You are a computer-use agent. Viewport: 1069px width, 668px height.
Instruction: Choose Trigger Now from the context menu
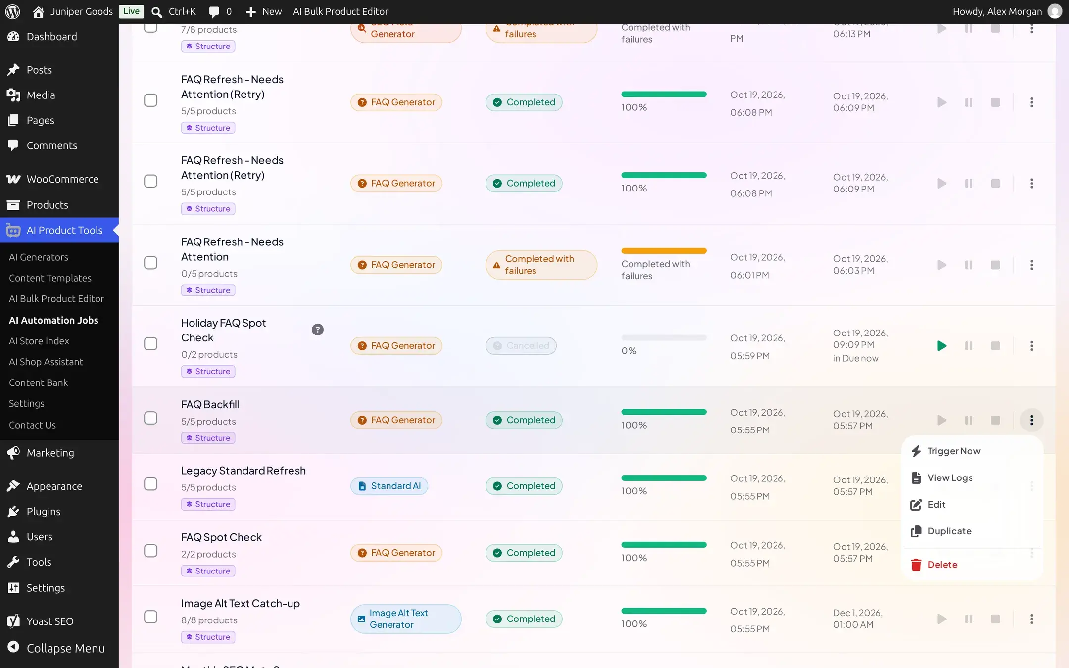(972, 451)
